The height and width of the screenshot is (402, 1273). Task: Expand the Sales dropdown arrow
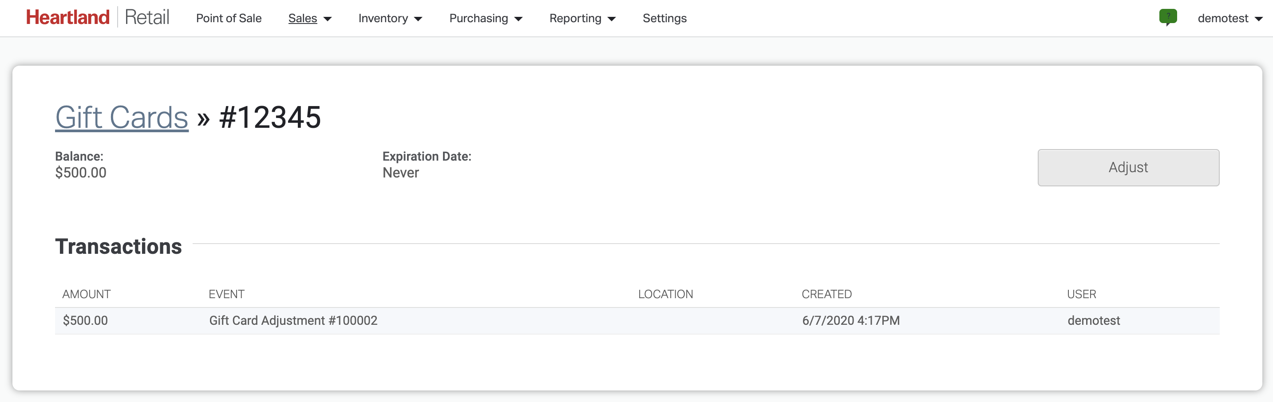tap(328, 19)
